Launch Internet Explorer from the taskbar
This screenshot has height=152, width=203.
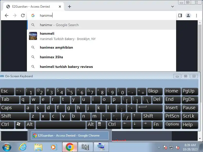[x=23, y=147]
